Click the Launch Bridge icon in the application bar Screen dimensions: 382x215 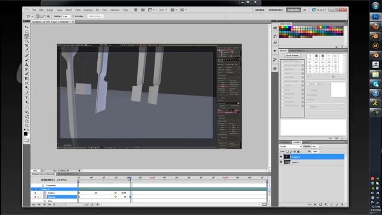point(135,10)
